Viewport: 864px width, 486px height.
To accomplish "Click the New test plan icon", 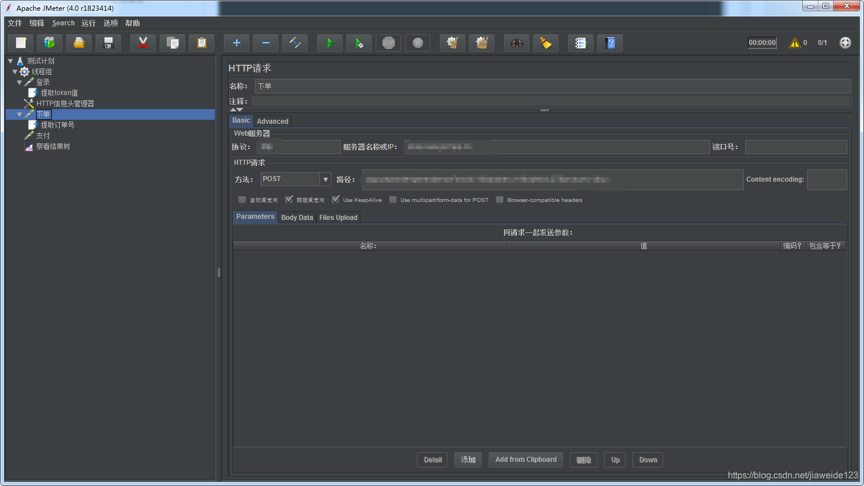I will point(21,43).
